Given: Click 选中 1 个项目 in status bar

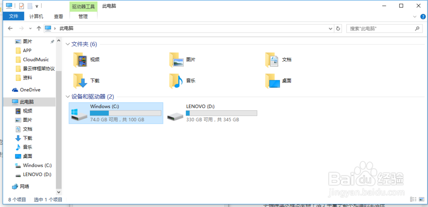Looking at the screenshot, I should coord(48,200).
